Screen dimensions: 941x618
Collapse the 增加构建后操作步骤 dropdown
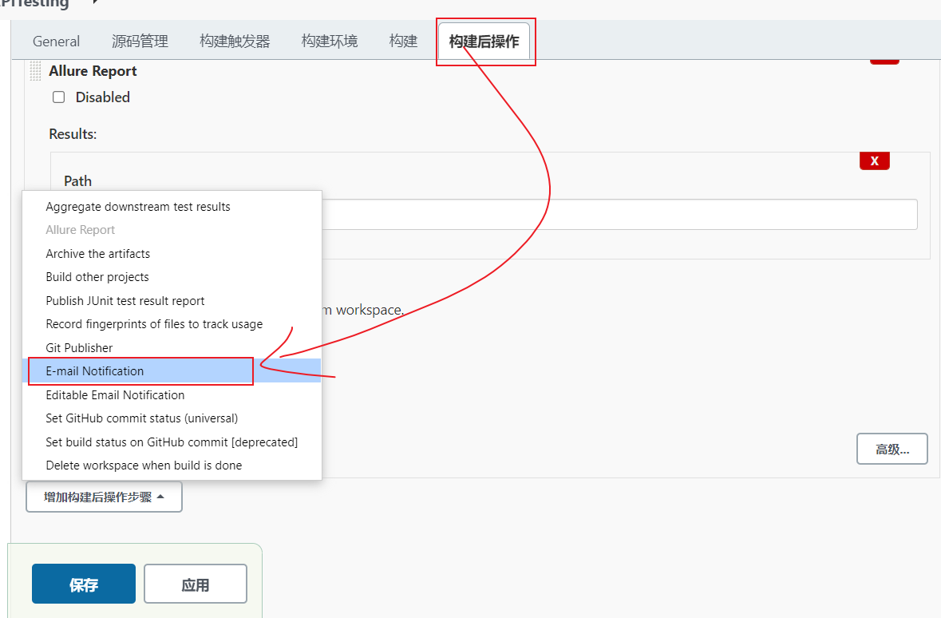[104, 497]
